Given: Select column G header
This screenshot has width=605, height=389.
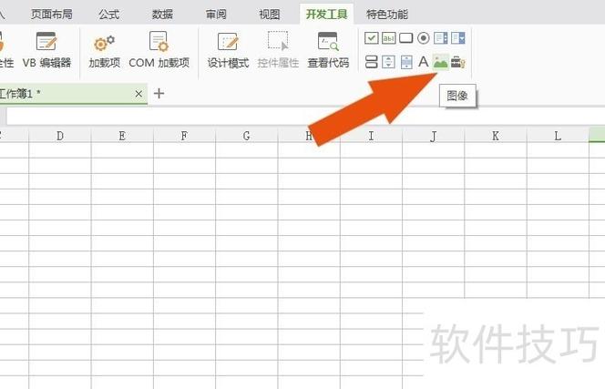Looking at the screenshot, I should pos(247,136).
